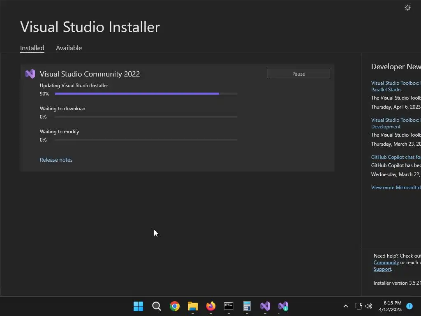
Task: Click the Developer News heading
Action: pos(396,67)
